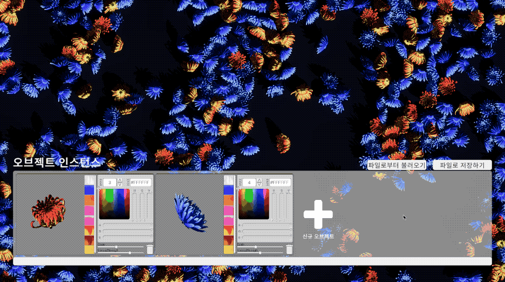
Task: Add a new object with the plus icon
Action: click(x=318, y=214)
